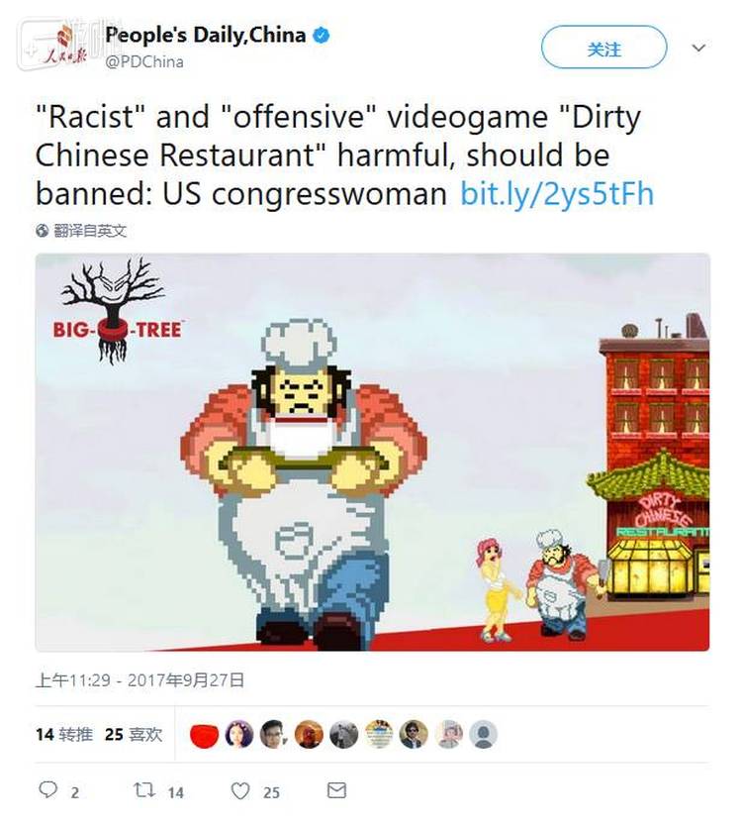
Task: Open the pixel chef game image
Action: click(372, 452)
